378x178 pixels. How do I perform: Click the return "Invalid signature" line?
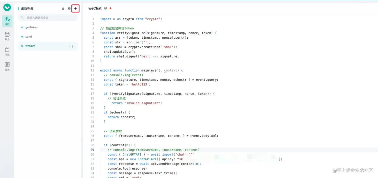(x=137, y=103)
